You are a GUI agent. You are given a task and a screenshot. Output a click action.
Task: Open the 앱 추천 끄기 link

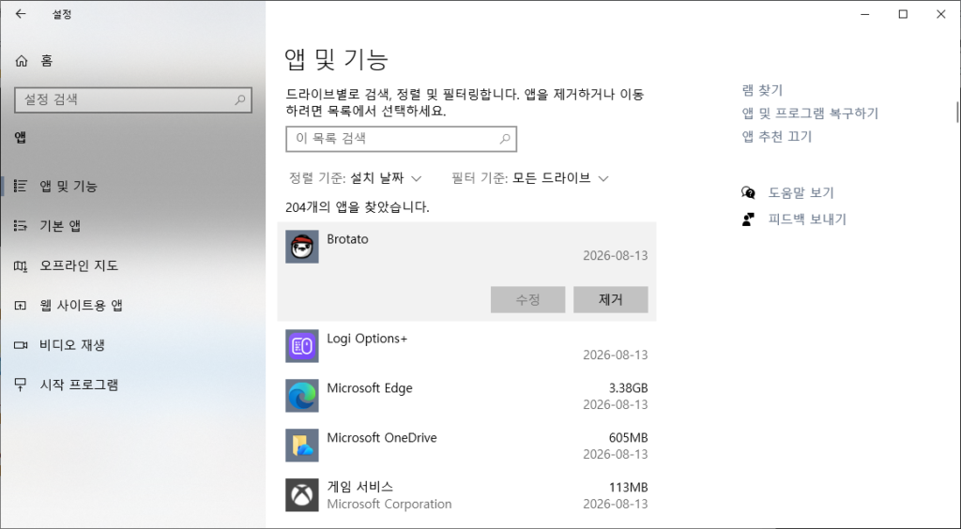[x=777, y=137]
